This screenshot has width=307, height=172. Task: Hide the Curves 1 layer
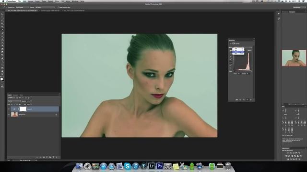(x=9, y=109)
